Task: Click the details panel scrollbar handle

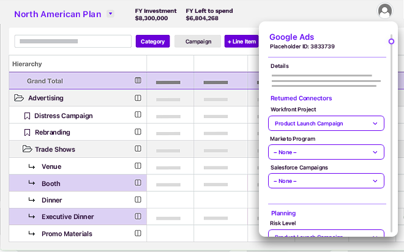Action: click(391, 42)
